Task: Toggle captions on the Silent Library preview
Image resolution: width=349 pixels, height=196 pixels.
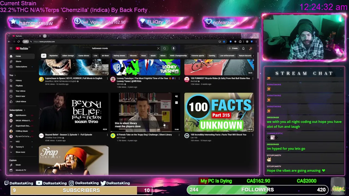Action: [x=176, y=103]
